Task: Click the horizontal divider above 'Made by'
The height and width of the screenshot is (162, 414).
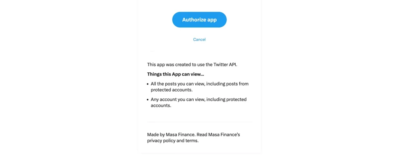Action: pyautogui.click(x=200, y=122)
